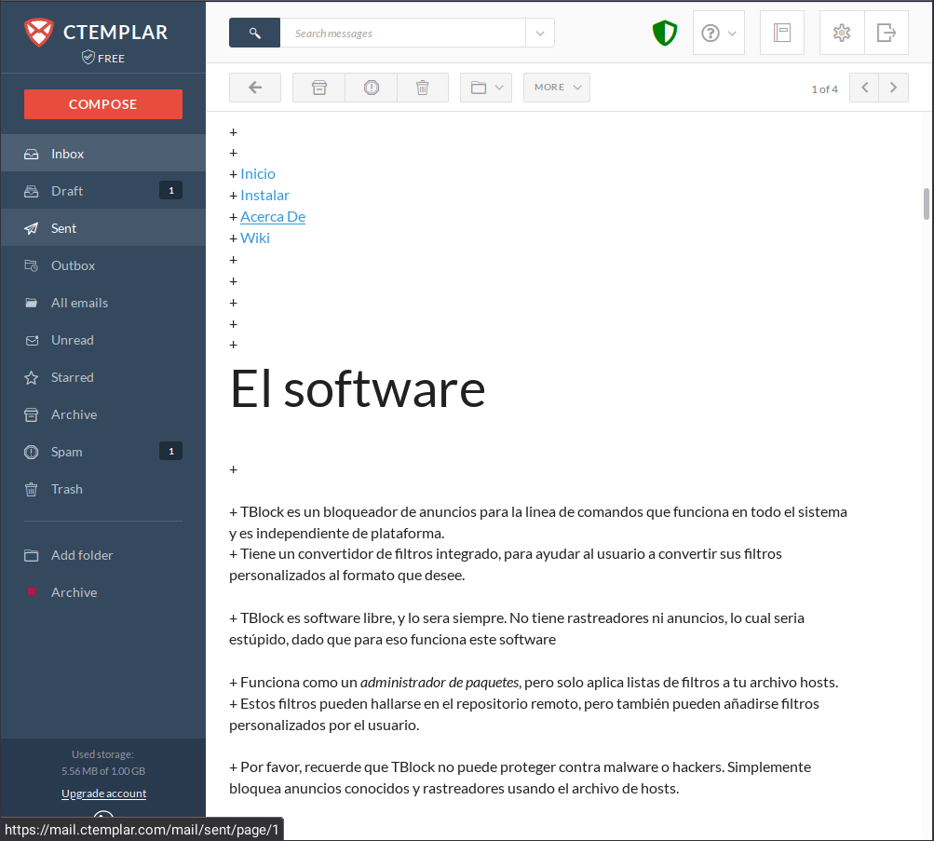934x841 pixels.
Task: Follow the Acerca De link
Action: point(272,216)
